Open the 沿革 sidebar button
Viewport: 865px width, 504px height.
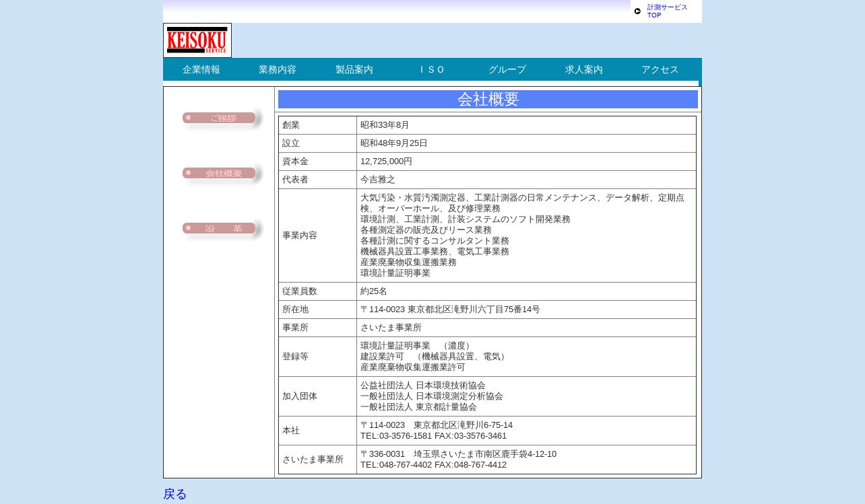tap(220, 229)
